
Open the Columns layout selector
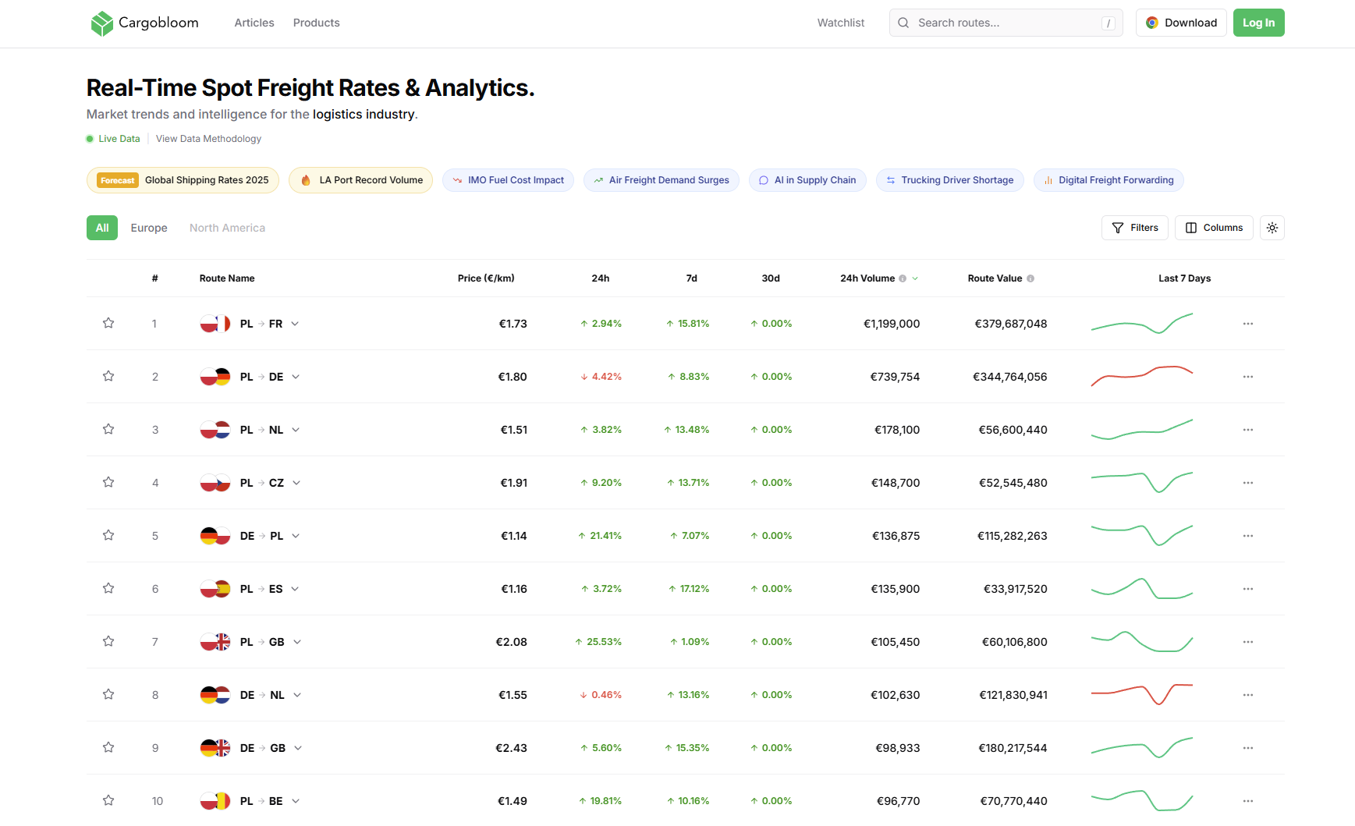click(x=1214, y=228)
